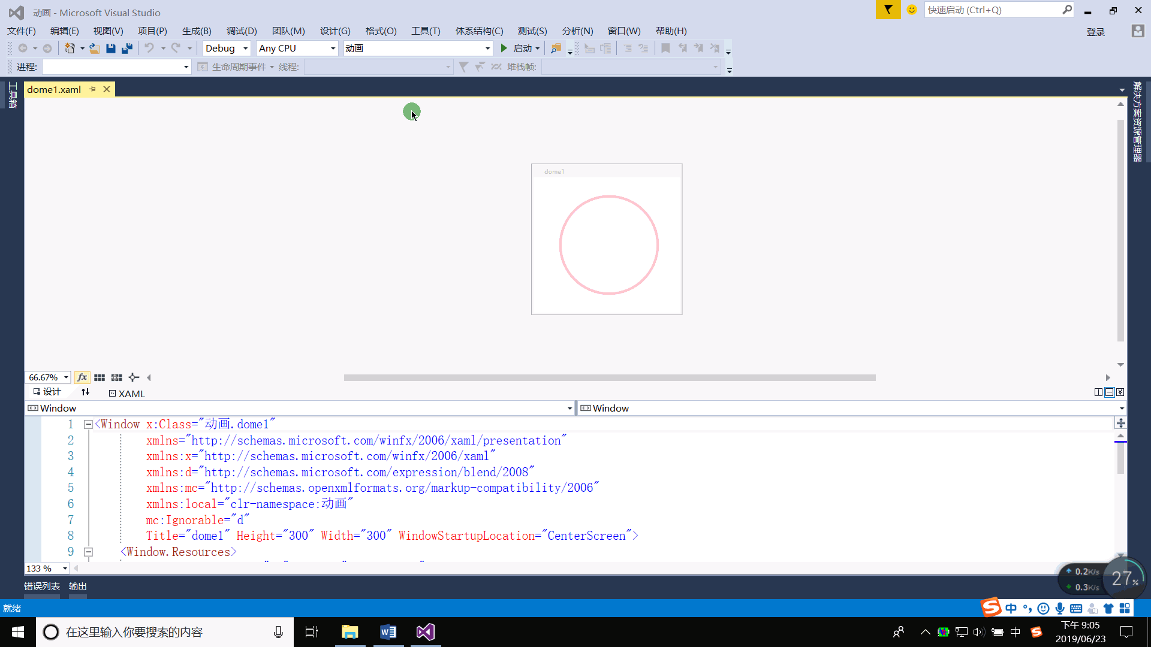Click the Quick Launch search box
Image resolution: width=1151 pixels, height=647 pixels.
click(993, 10)
